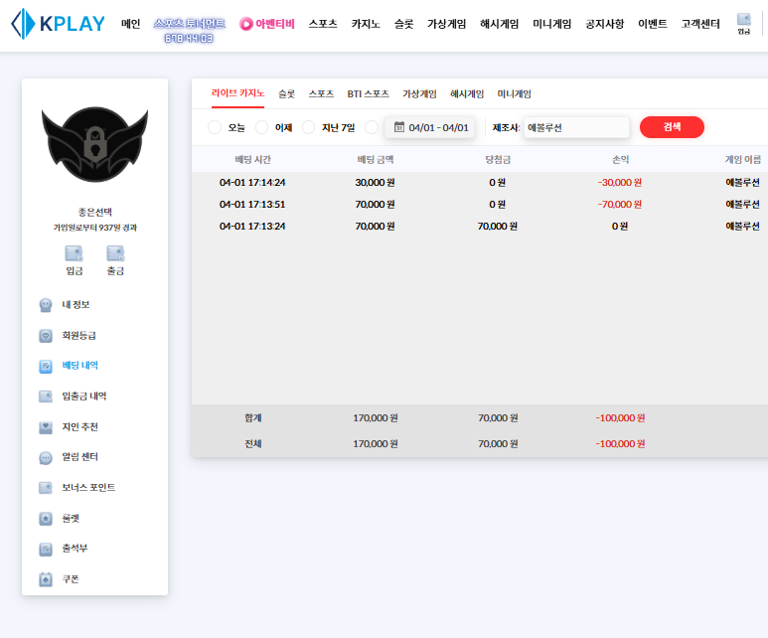
Task: Select the 오늘 radio button
Action: [215, 127]
